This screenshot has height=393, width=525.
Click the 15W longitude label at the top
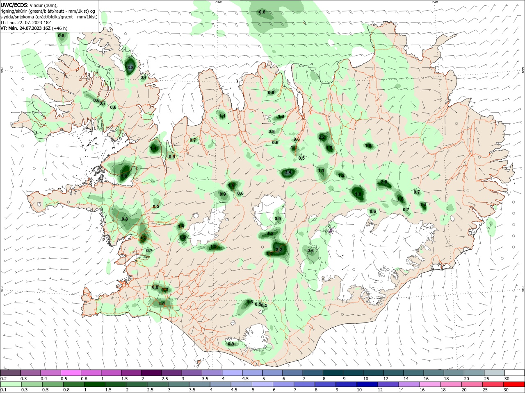coord(434,2)
